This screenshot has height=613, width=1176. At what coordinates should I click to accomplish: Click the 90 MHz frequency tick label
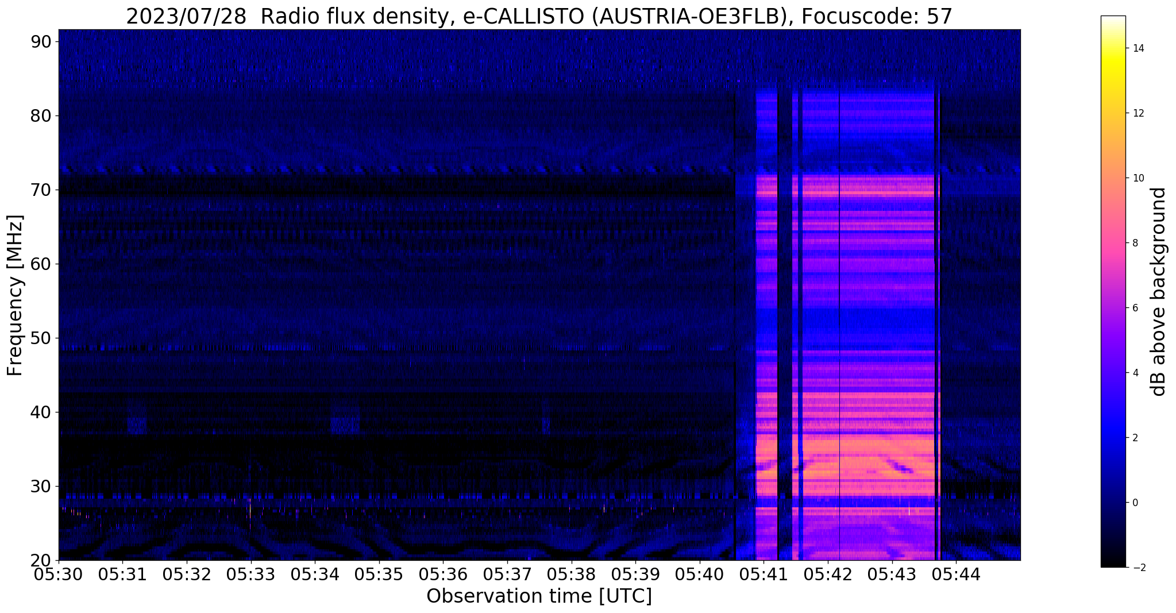(41, 41)
